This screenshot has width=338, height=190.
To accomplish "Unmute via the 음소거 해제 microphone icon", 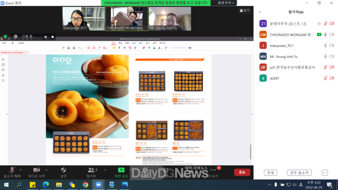I will click(x=12, y=170).
